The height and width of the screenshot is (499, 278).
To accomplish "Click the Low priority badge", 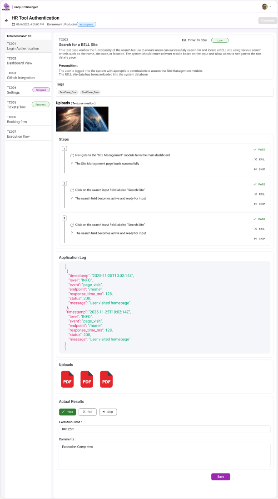I will [x=220, y=40].
